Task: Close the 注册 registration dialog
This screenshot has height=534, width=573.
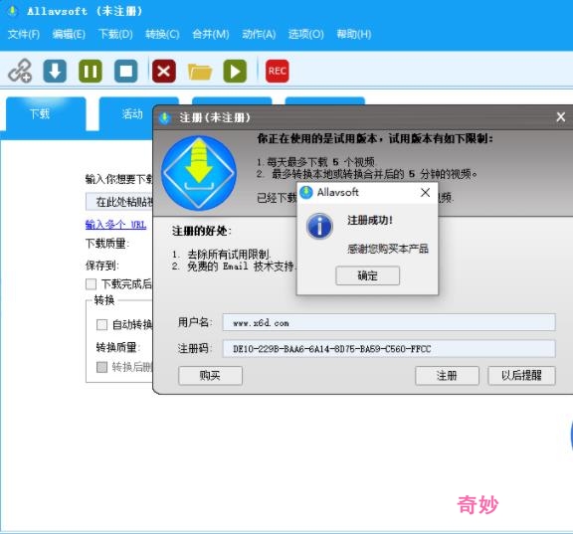Action: click(561, 117)
